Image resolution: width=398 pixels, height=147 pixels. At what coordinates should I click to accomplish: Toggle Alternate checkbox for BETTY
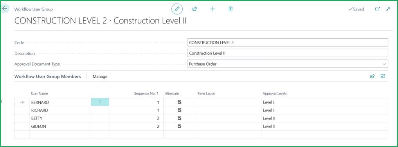[180, 118]
